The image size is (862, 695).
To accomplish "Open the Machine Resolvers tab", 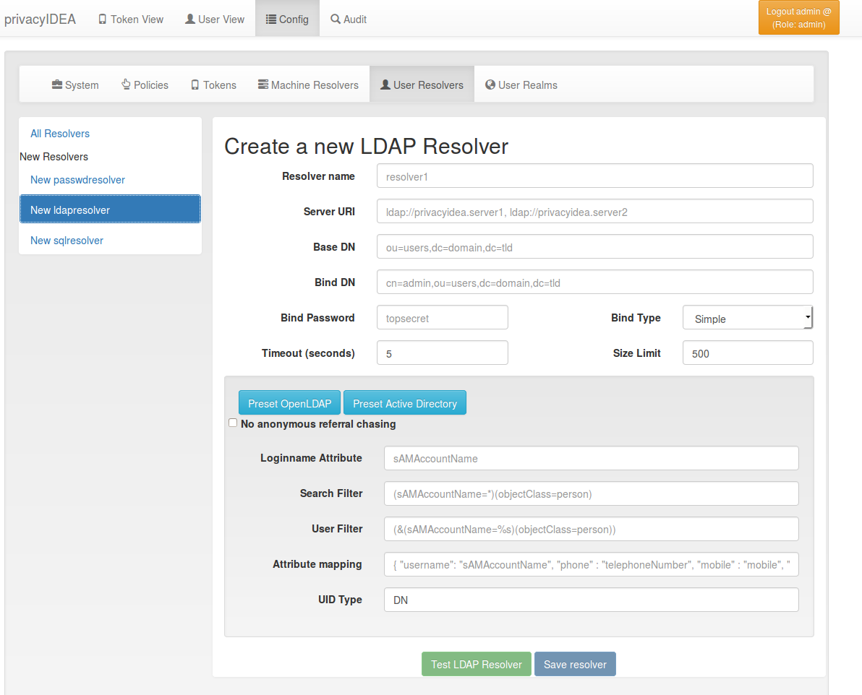I will pos(308,84).
